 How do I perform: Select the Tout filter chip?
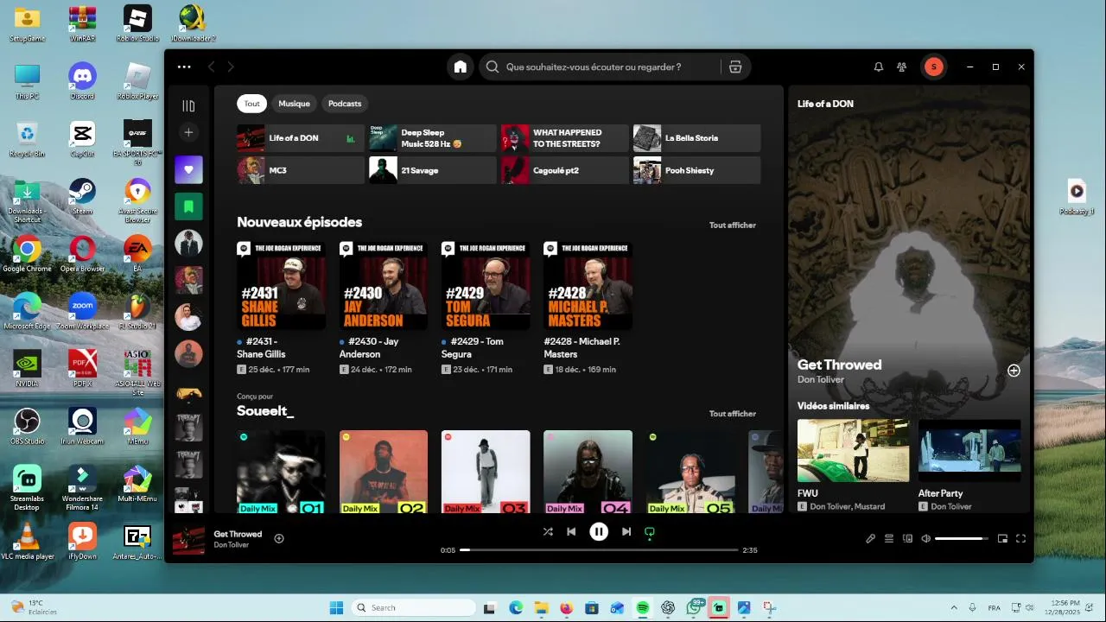251,104
